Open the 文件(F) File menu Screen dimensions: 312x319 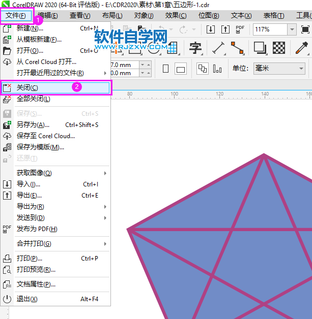coord(16,15)
